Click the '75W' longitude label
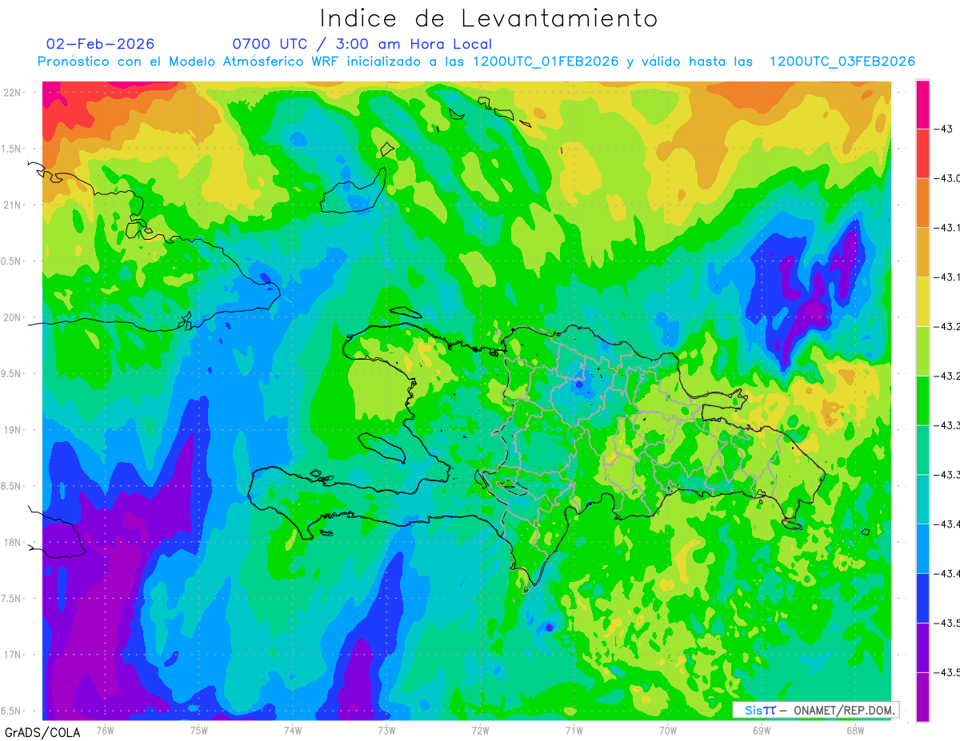The width and height of the screenshot is (960, 741). [x=199, y=730]
